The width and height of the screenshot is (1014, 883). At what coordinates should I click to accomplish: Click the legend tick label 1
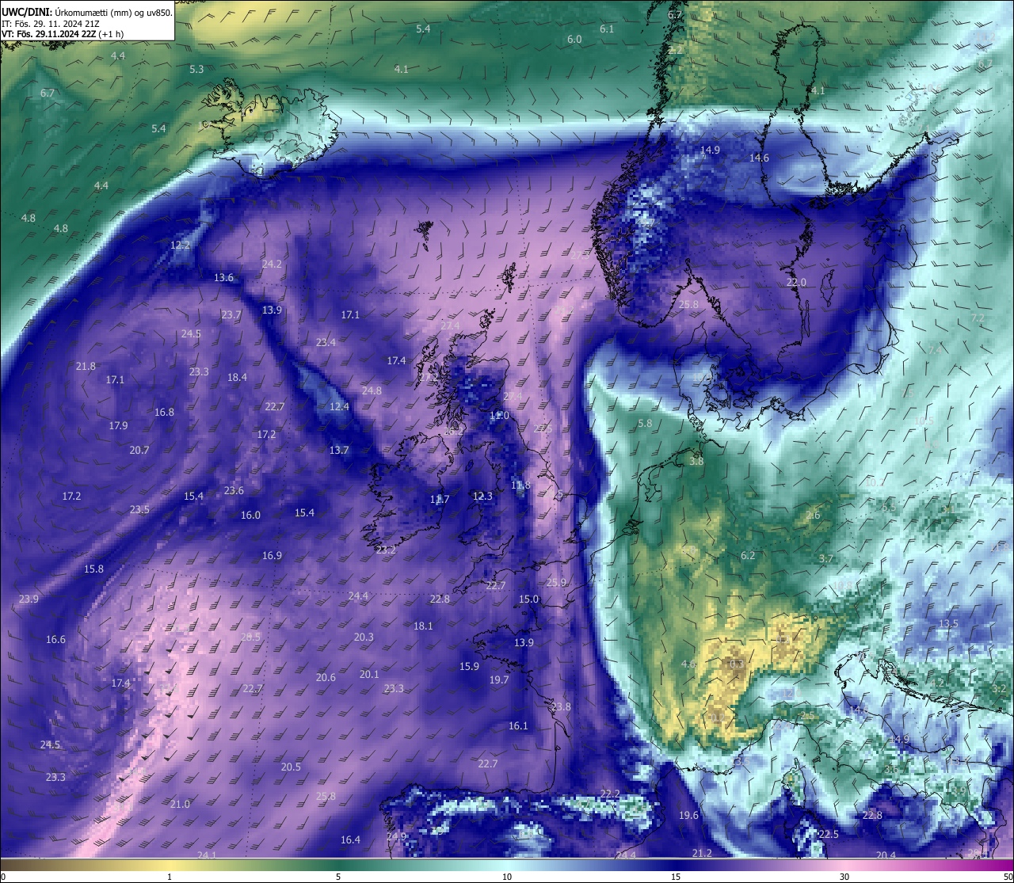tap(170, 877)
